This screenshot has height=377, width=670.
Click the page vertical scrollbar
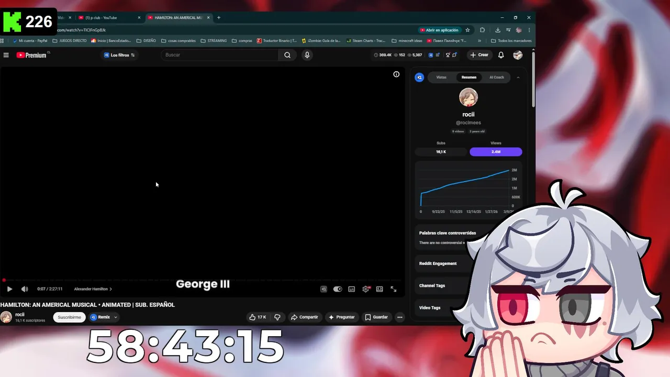pos(533,79)
